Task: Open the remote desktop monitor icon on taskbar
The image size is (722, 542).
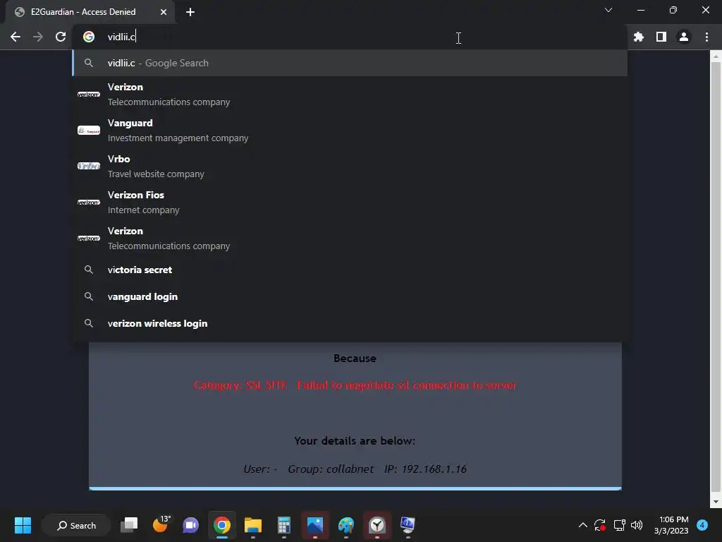Action: coord(408,525)
